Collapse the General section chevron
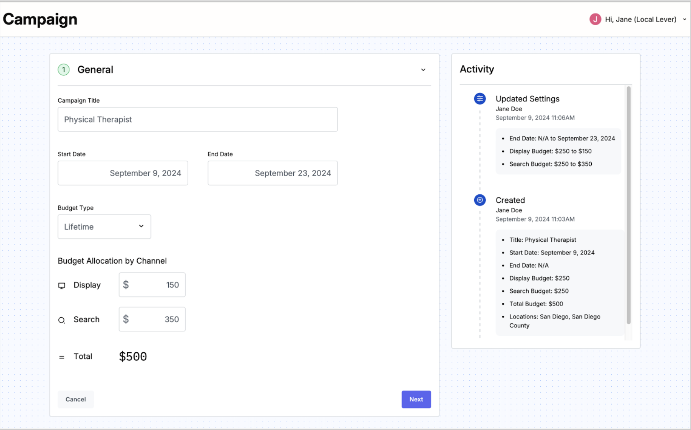691x430 pixels. click(x=423, y=70)
